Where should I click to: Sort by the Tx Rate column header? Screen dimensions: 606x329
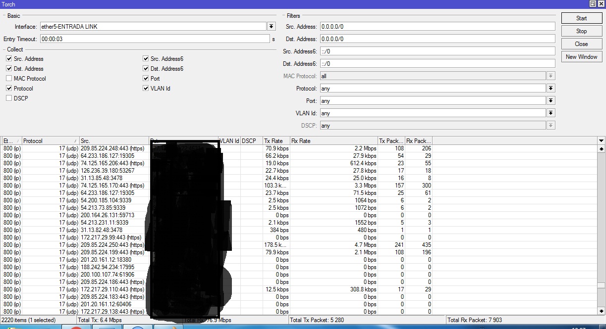[x=276, y=141]
